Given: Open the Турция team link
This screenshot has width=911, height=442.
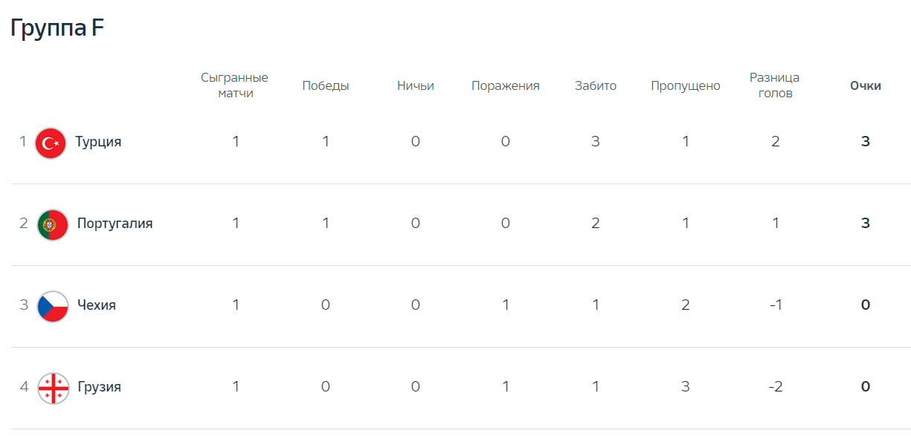Looking at the screenshot, I should pos(98,142).
